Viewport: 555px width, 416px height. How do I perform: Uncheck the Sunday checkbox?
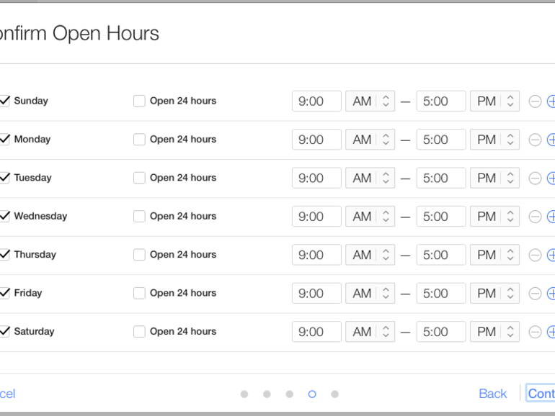[x=5, y=101]
